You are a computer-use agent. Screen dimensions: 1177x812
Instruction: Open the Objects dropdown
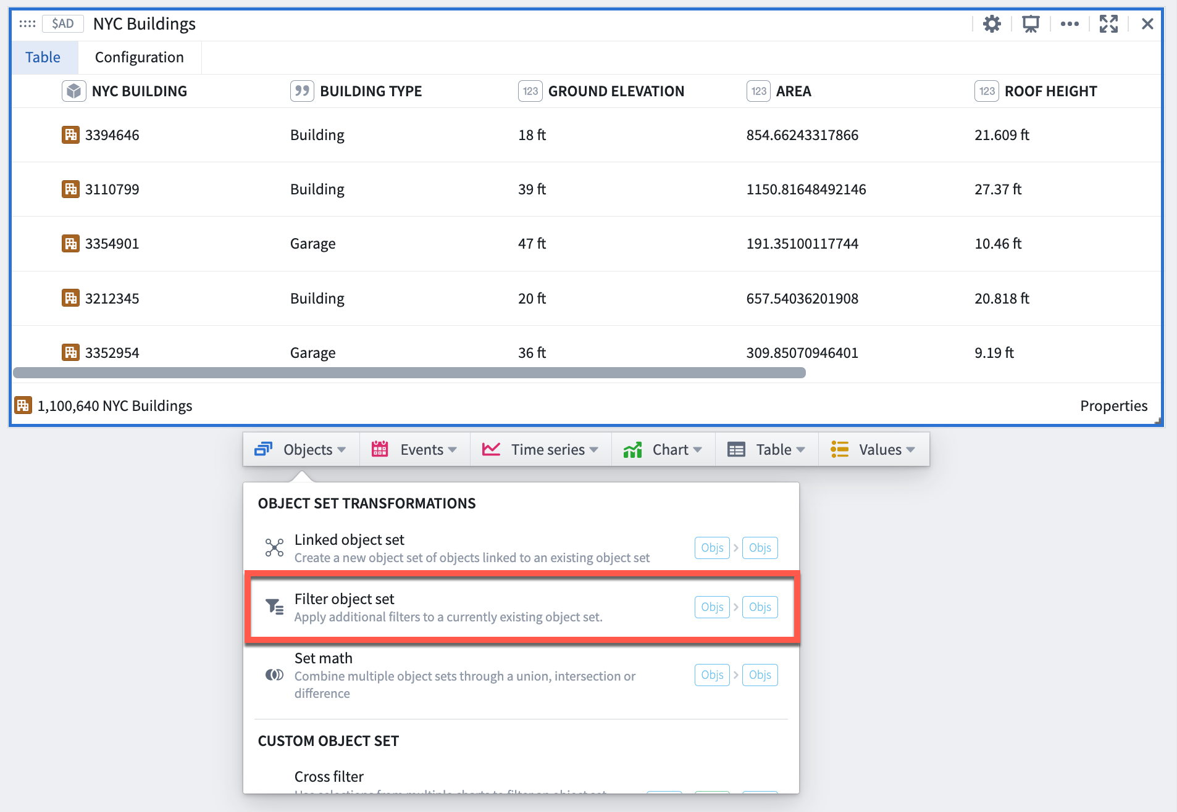click(301, 449)
